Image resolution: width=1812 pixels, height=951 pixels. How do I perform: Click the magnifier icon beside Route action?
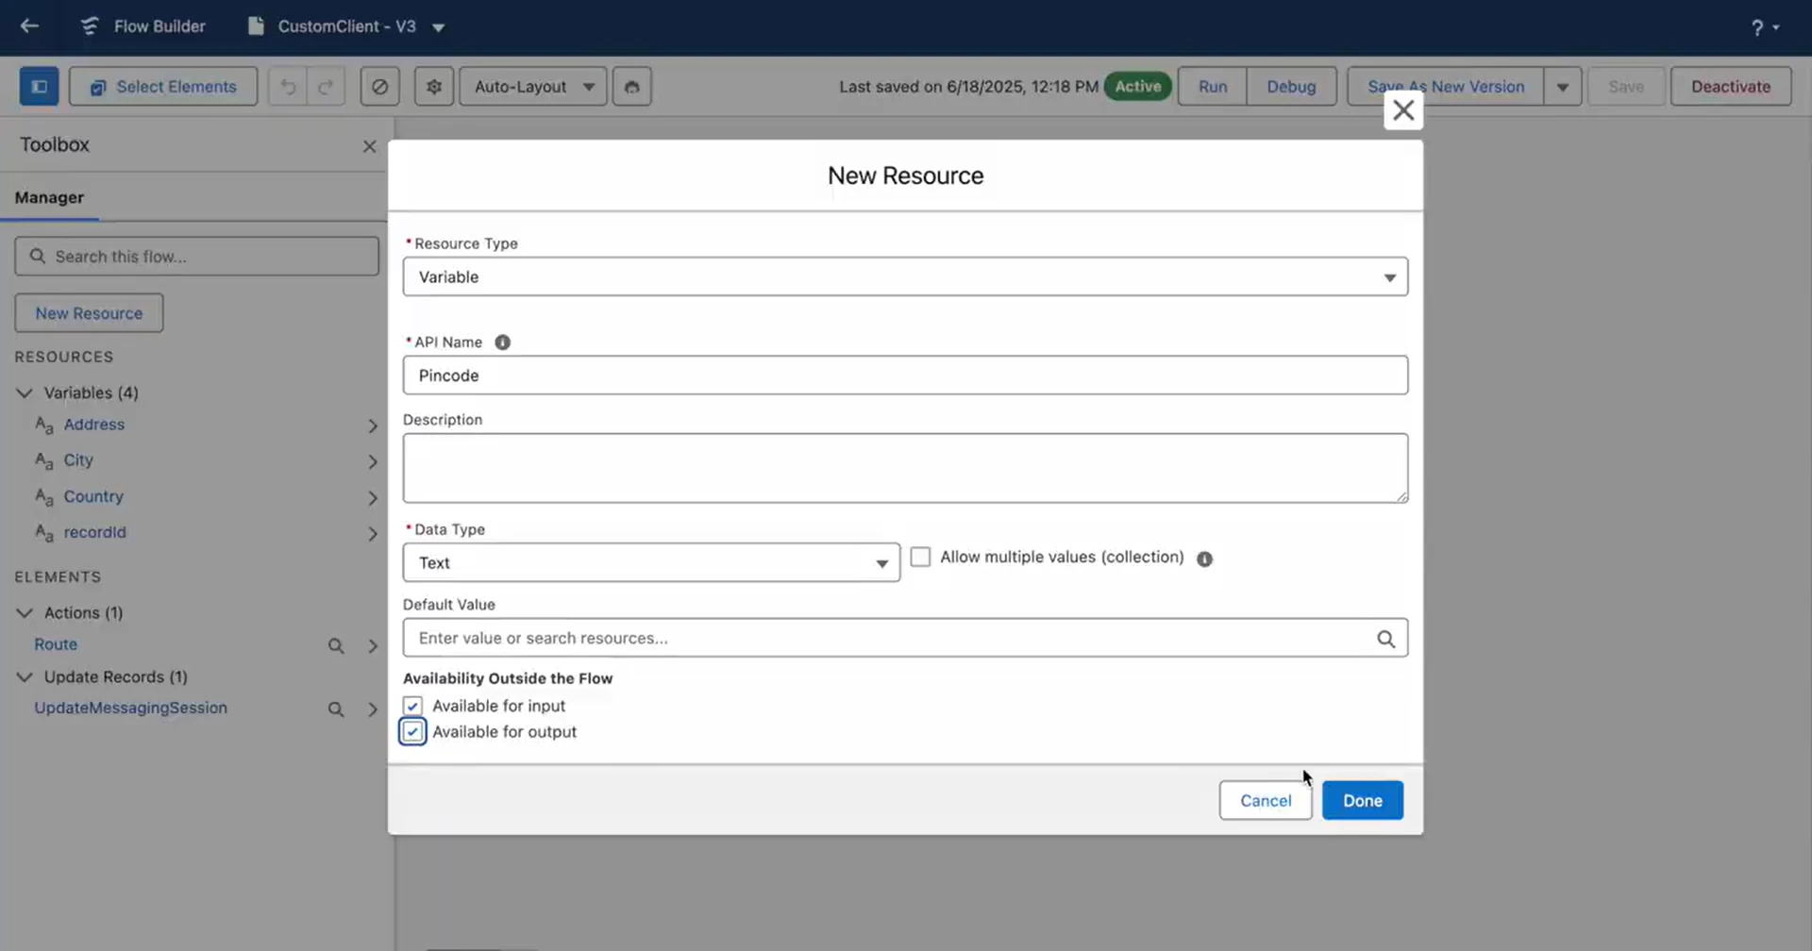[336, 645]
